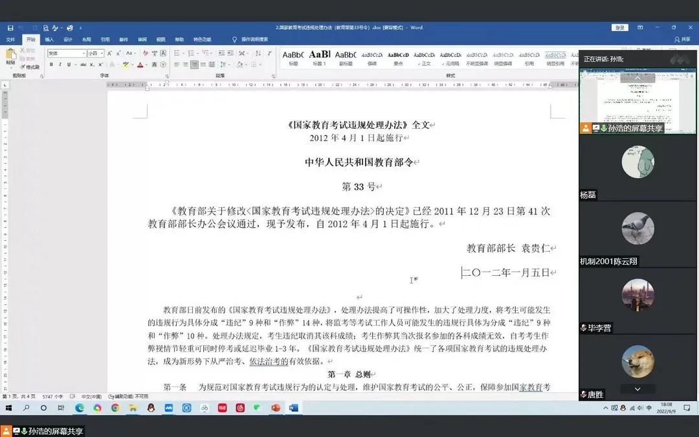Open the Clipboard pane launcher
The width and height of the screenshot is (699, 437).
42,76
